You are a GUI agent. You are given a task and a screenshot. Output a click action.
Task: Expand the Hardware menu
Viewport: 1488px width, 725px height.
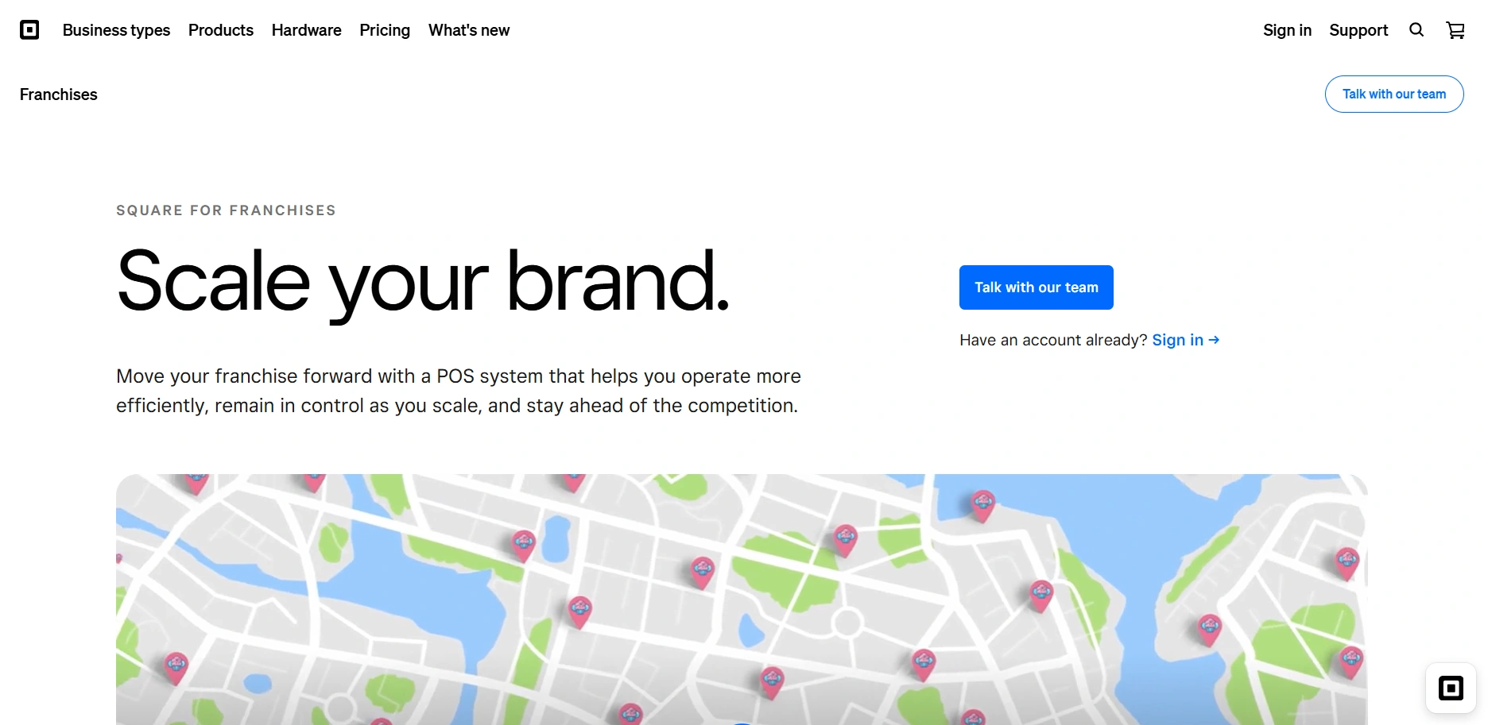(x=306, y=30)
